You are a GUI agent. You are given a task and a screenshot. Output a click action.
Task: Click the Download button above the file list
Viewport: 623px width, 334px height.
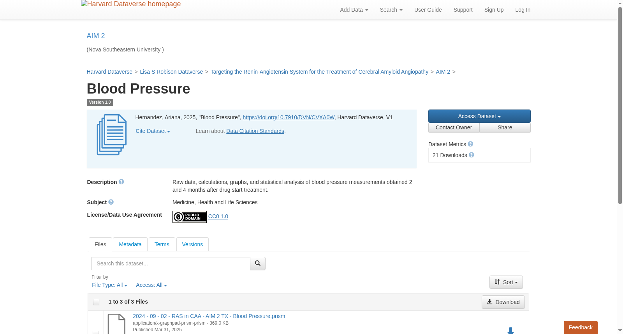point(503,302)
